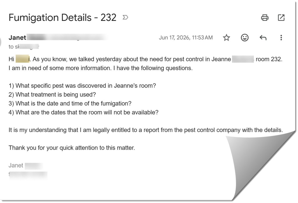The image size is (298, 203).
Task: Click question 4 about room availability dates
Action: tap(84, 112)
